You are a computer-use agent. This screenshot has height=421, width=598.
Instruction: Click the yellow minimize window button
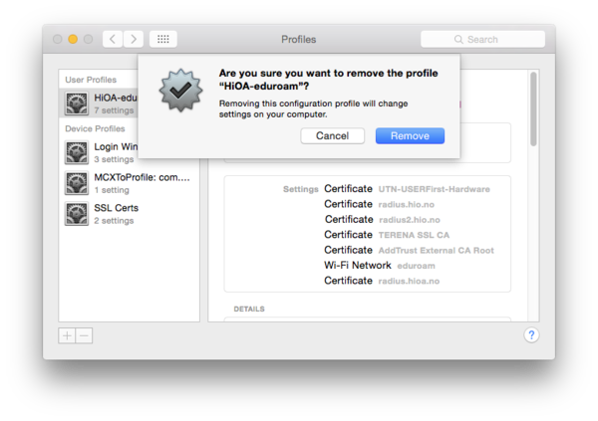point(73,40)
